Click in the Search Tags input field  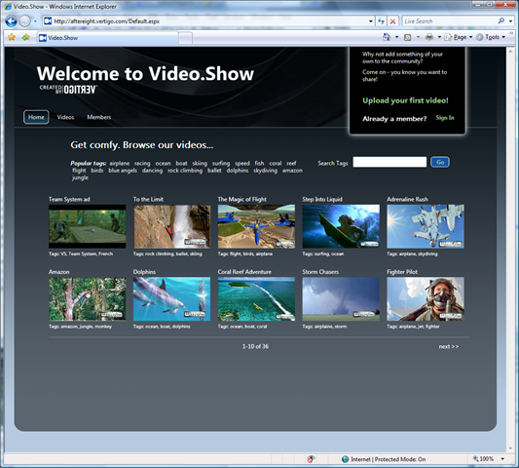(x=389, y=162)
